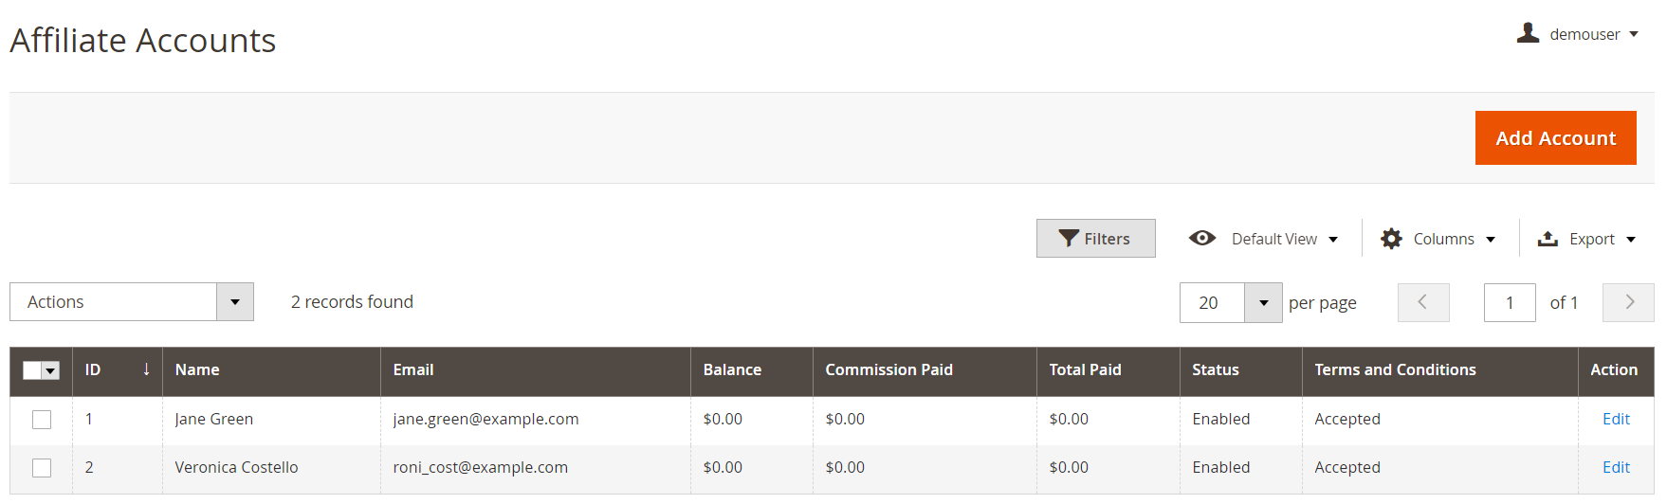Viewport: 1667px width, 504px height.
Task: Click the gear icon for Columns
Action: coord(1391,239)
